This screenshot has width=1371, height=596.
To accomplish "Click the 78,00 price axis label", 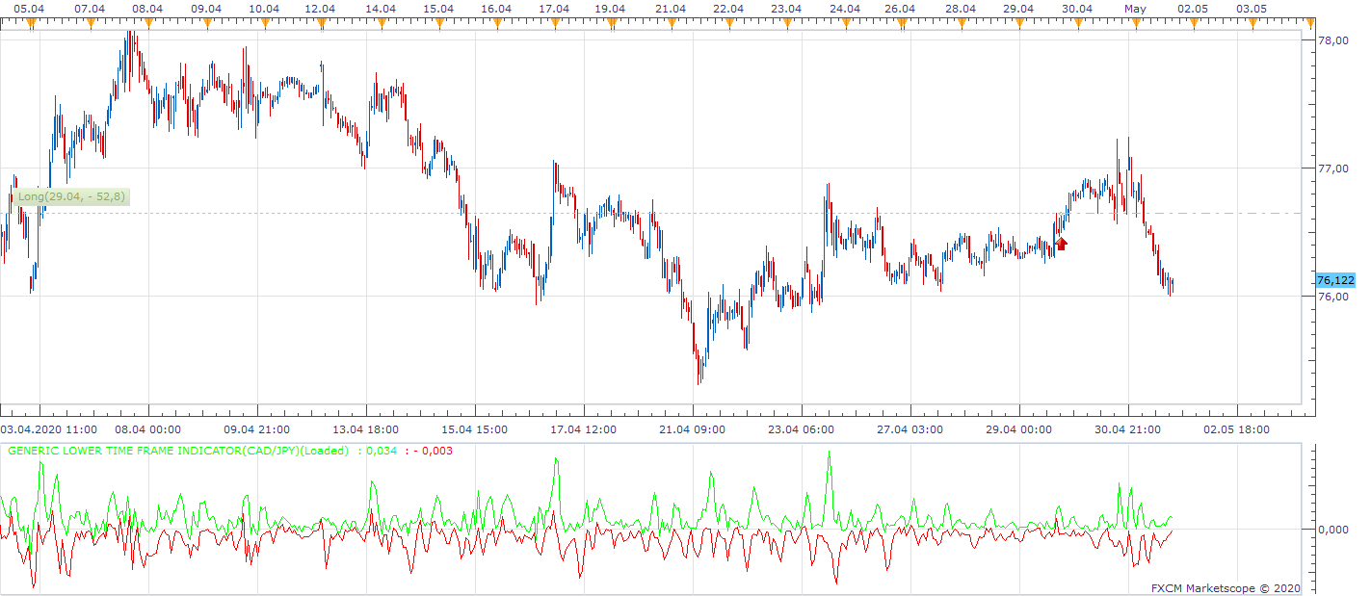I will 1332,40.
